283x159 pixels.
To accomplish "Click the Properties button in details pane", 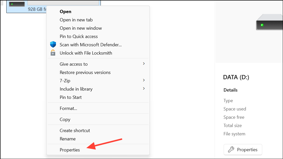I will 243,149.
